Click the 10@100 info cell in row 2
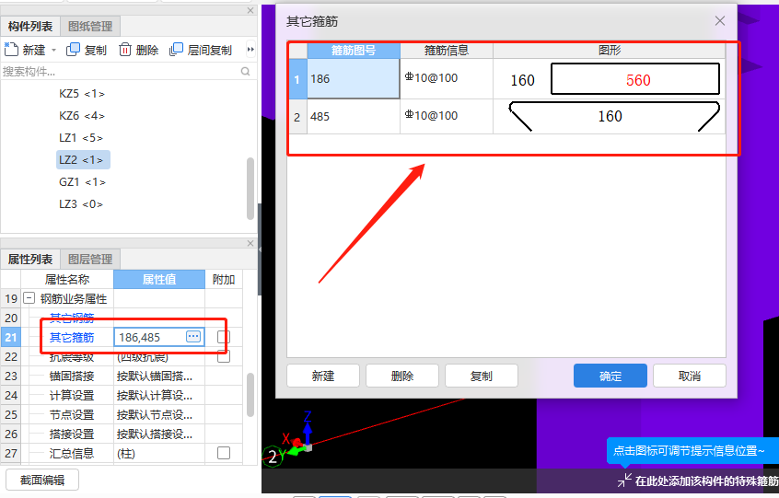 [x=447, y=117]
